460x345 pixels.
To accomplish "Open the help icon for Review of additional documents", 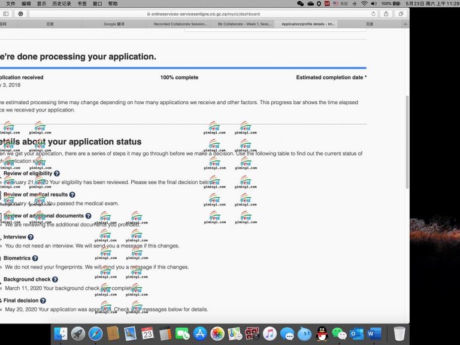I will [88, 216].
